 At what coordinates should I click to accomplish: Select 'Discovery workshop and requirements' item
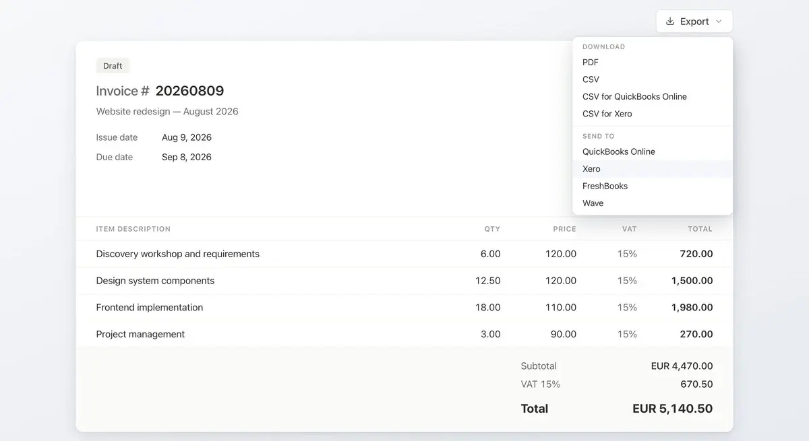click(178, 254)
